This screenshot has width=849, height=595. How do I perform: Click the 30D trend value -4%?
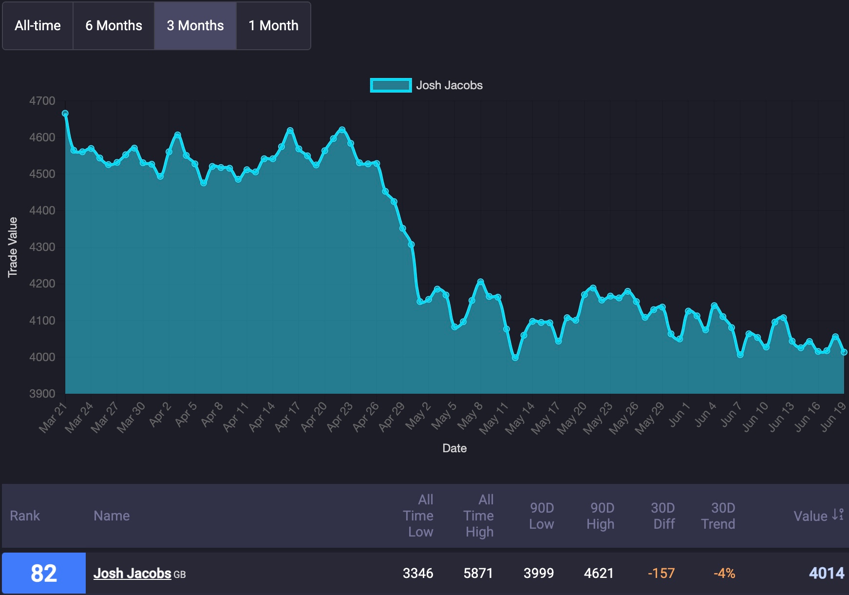click(x=724, y=574)
